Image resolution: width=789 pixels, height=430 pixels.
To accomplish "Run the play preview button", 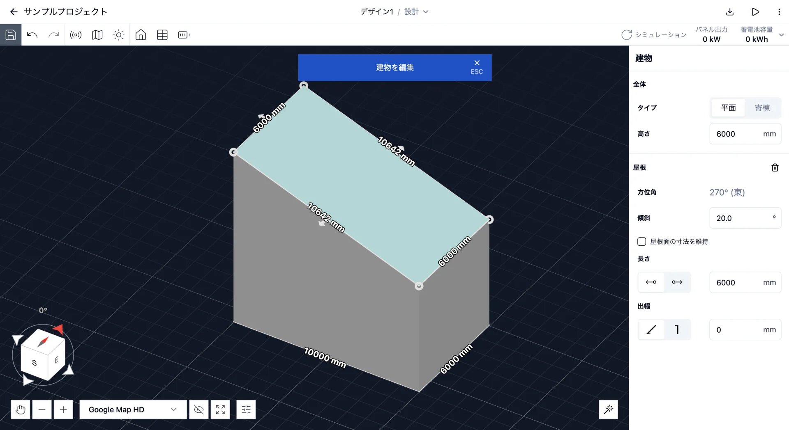I will tap(755, 12).
